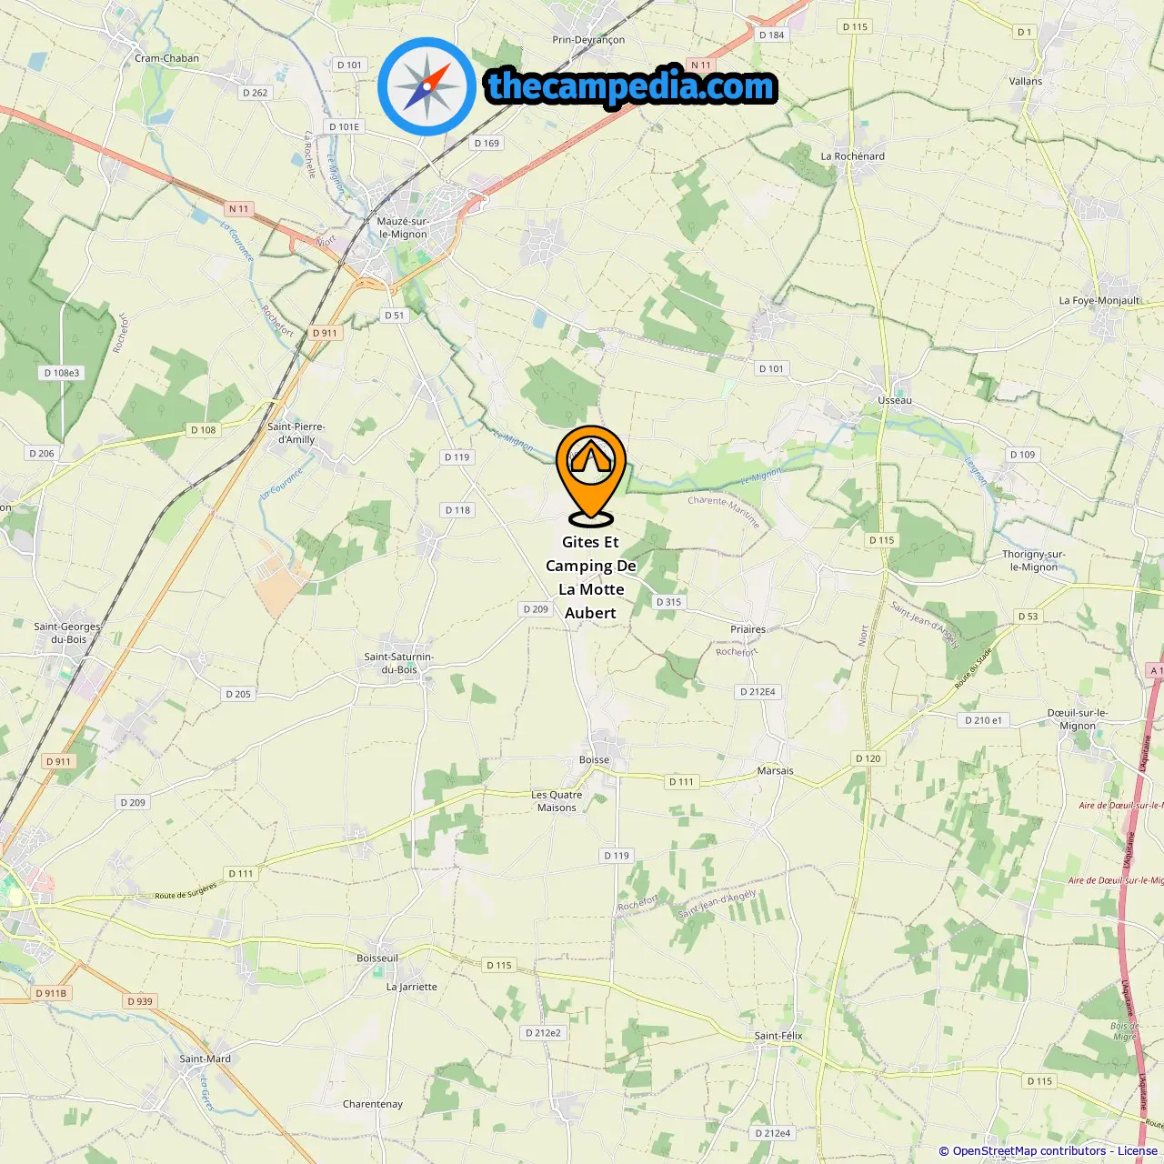
Task: Click the blue compass logo icon
Action: tap(426, 86)
